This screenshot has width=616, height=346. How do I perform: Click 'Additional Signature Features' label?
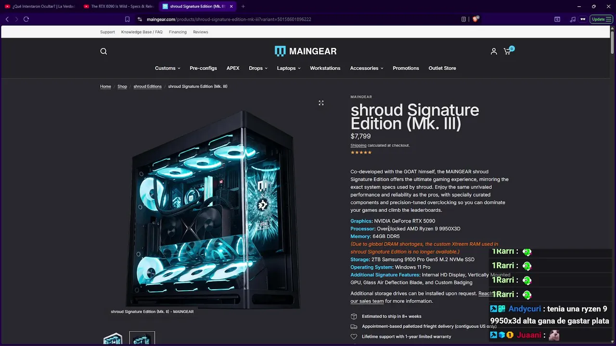tap(385, 275)
